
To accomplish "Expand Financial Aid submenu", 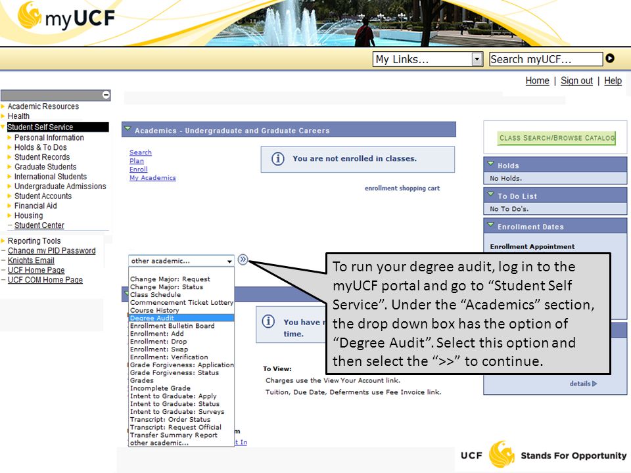I will [x=35, y=206].
